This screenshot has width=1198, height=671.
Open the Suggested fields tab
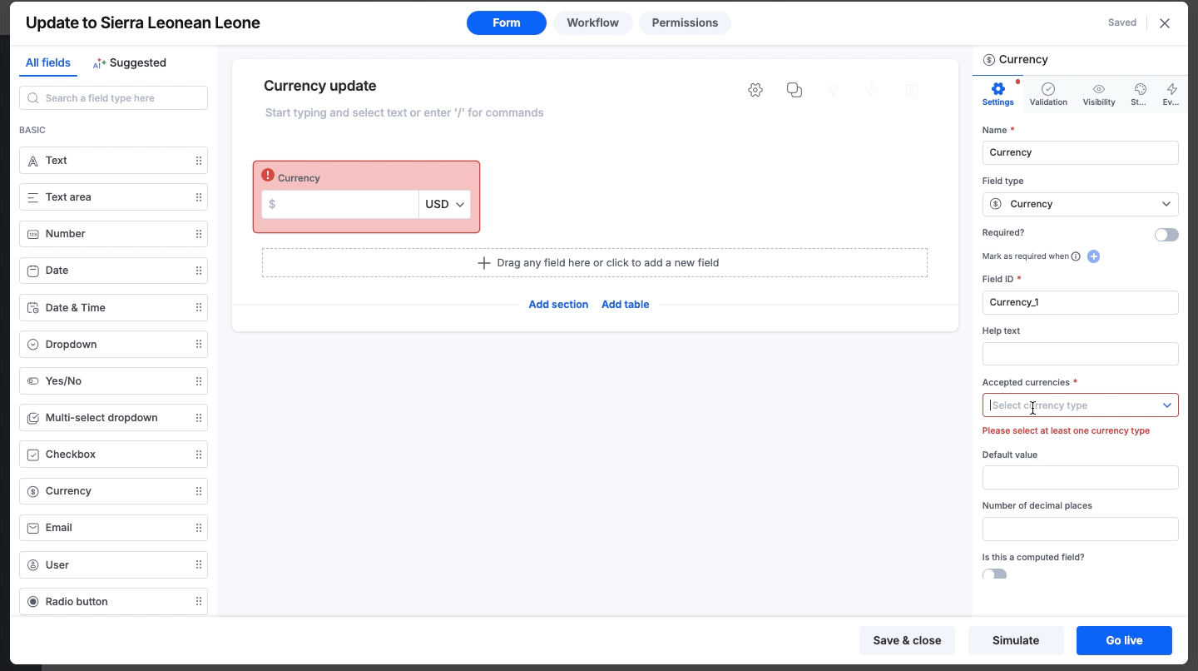(x=130, y=63)
